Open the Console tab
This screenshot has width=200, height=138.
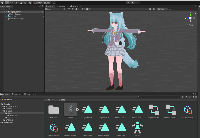(16, 94)
